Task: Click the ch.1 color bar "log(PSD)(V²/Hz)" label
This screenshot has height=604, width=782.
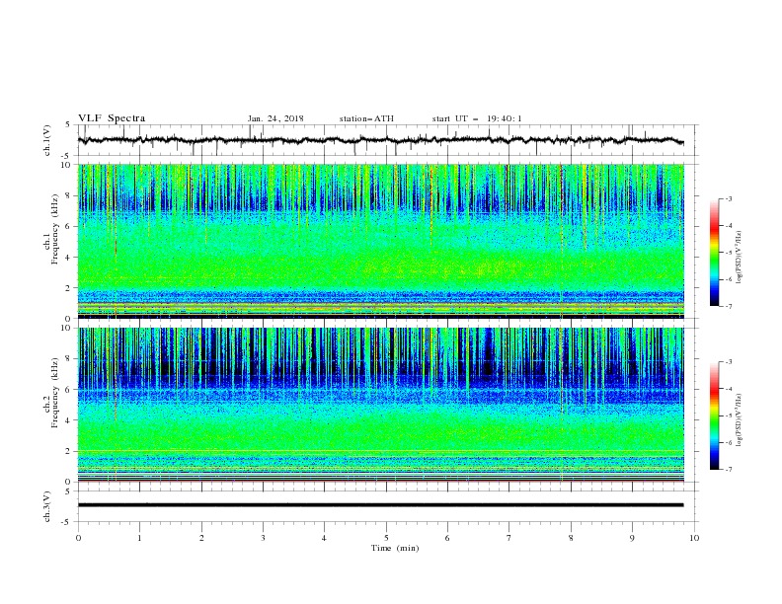Action: point(740,258)
